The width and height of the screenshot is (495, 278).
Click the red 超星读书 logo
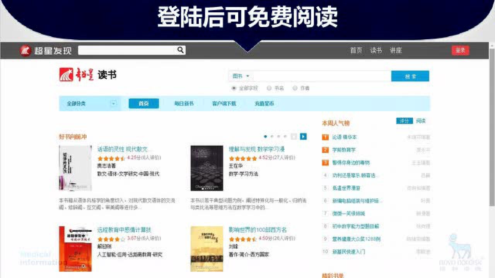(x=77, y=75)
